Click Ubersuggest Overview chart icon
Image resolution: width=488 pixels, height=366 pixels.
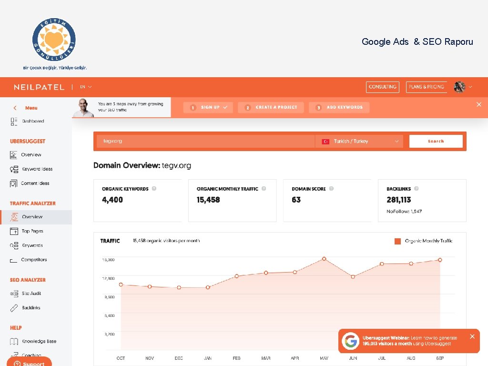[13, 155]
